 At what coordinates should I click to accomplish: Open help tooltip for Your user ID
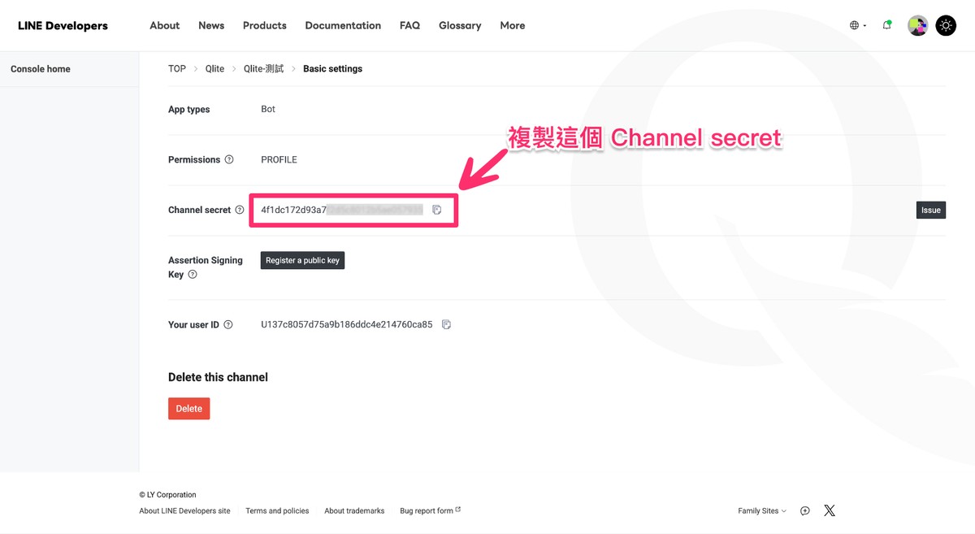coord(228,324)
